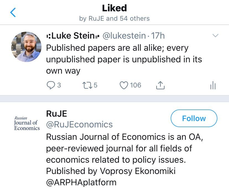This screenshot has height=190, width=229.
Task: Open the RuJE display name
Action: pos(56,113)
